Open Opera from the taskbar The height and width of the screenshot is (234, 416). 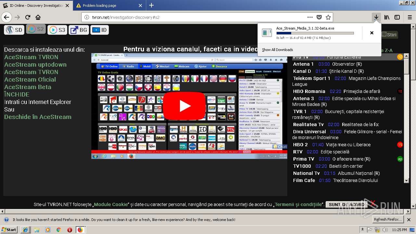tap(69, 230)
